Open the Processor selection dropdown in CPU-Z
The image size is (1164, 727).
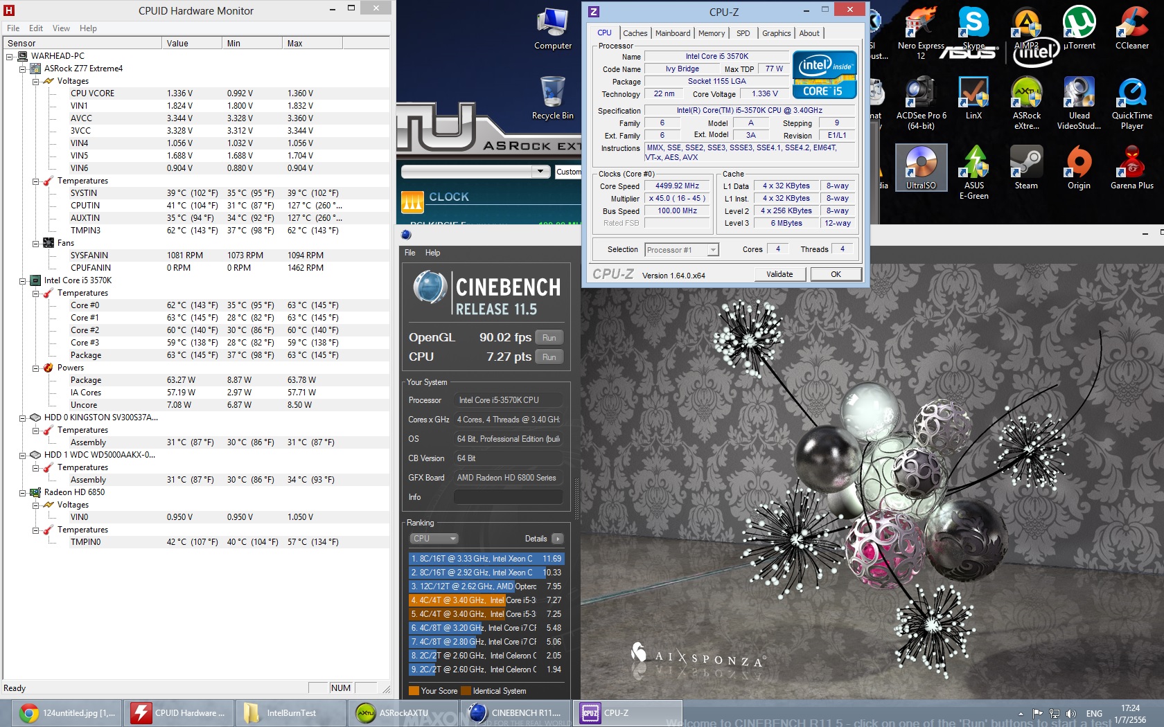coord(682,250)
